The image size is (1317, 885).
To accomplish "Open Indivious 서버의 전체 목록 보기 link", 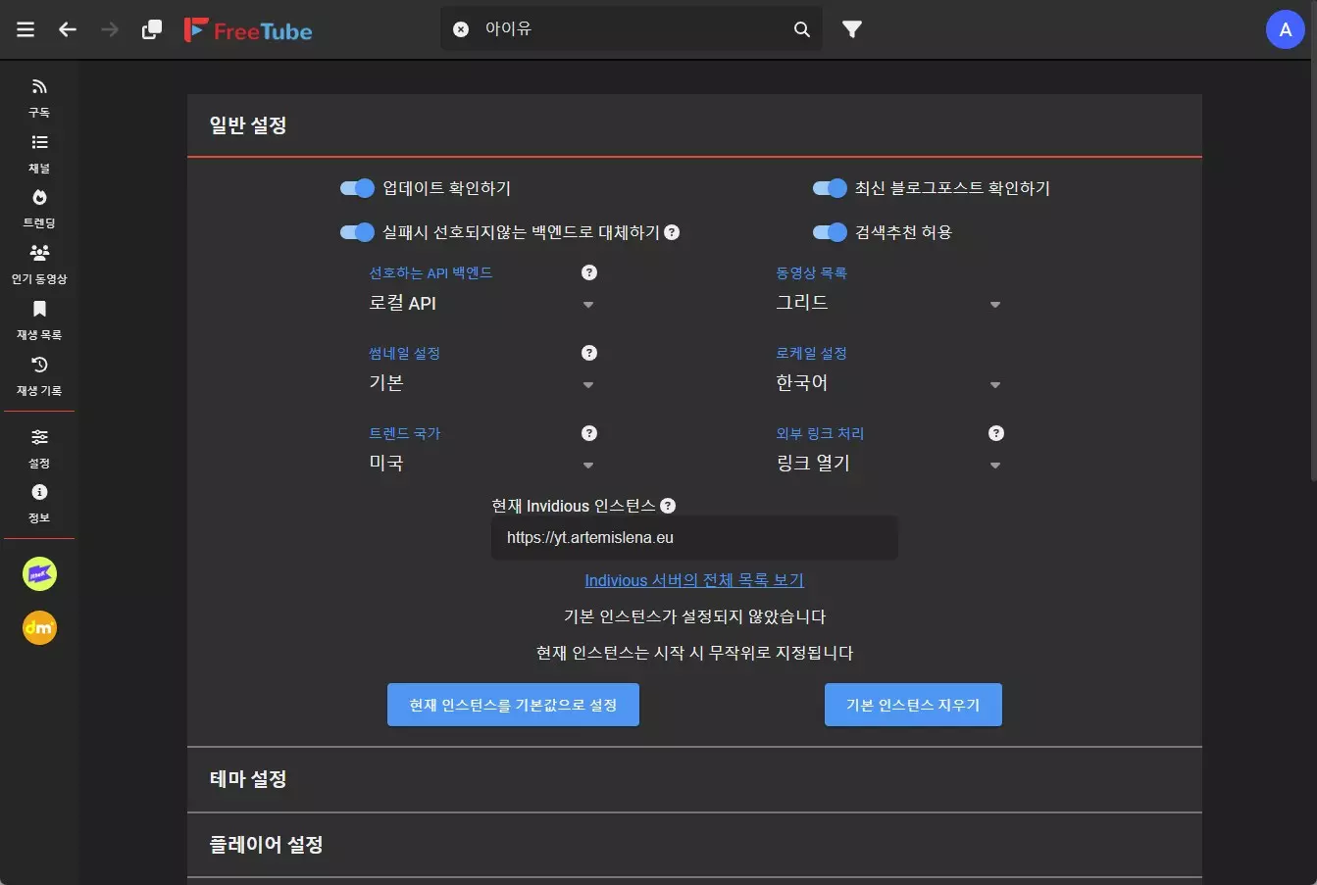I will (694, 580).
